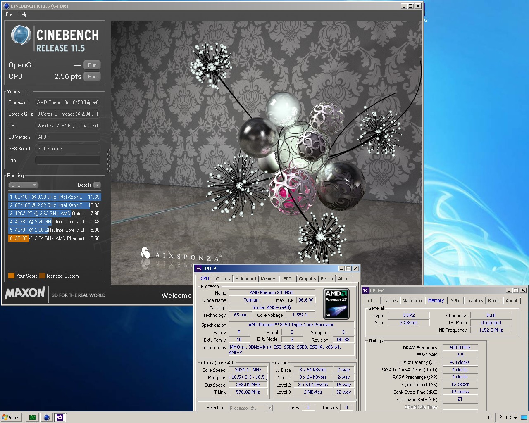Click the Details arrow button in Ranking

97,185
